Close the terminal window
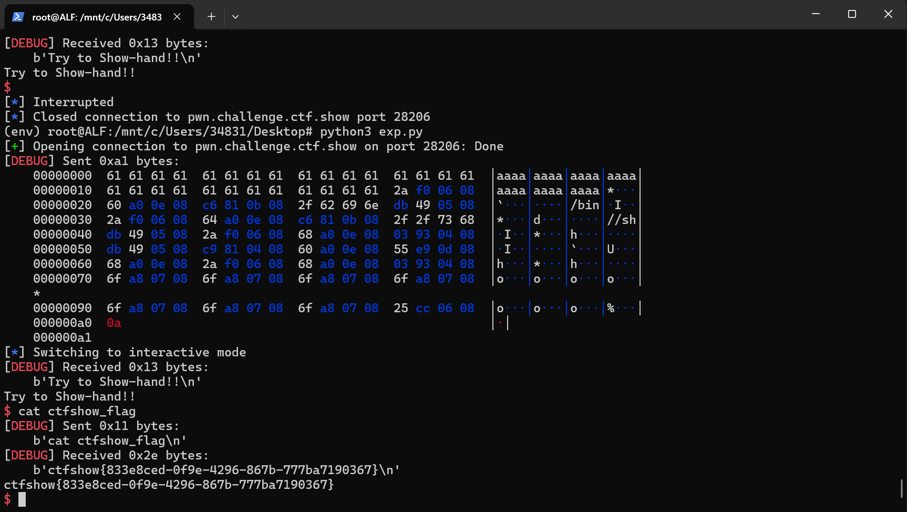Viewport: 907px width, 512px height. click(x=888, y=14)
